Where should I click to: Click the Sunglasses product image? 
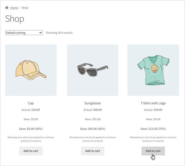(92, 70)
